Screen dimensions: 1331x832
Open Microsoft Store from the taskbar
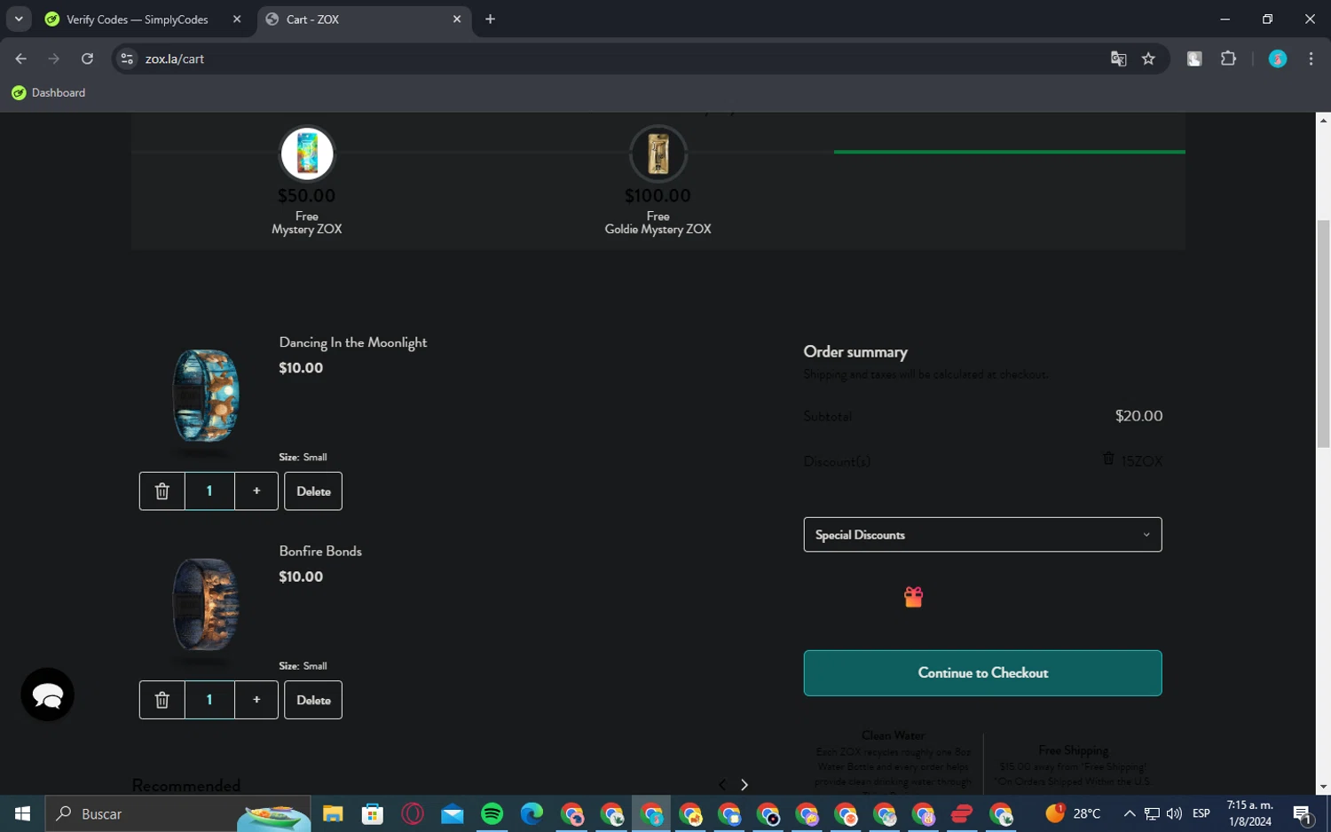tap(373, 813)
